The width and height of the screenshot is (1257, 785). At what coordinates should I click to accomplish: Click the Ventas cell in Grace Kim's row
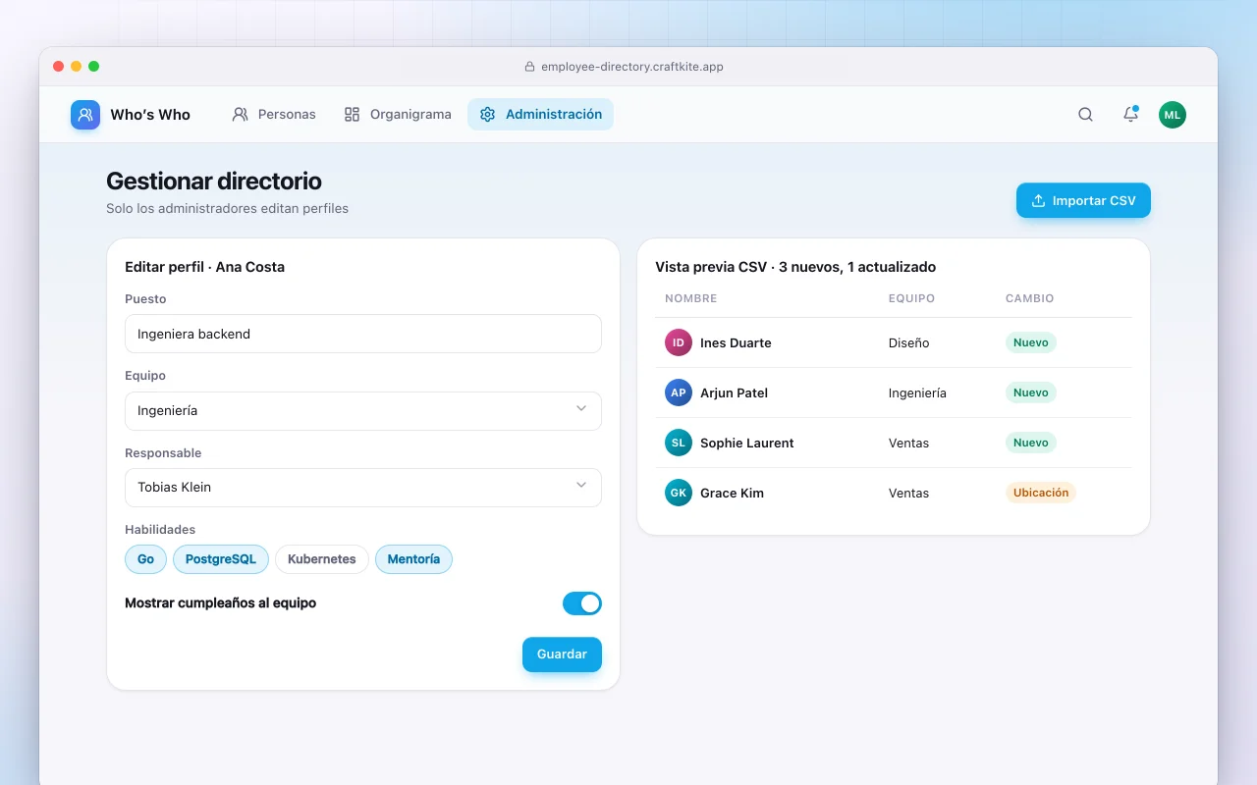coord(908,493)
